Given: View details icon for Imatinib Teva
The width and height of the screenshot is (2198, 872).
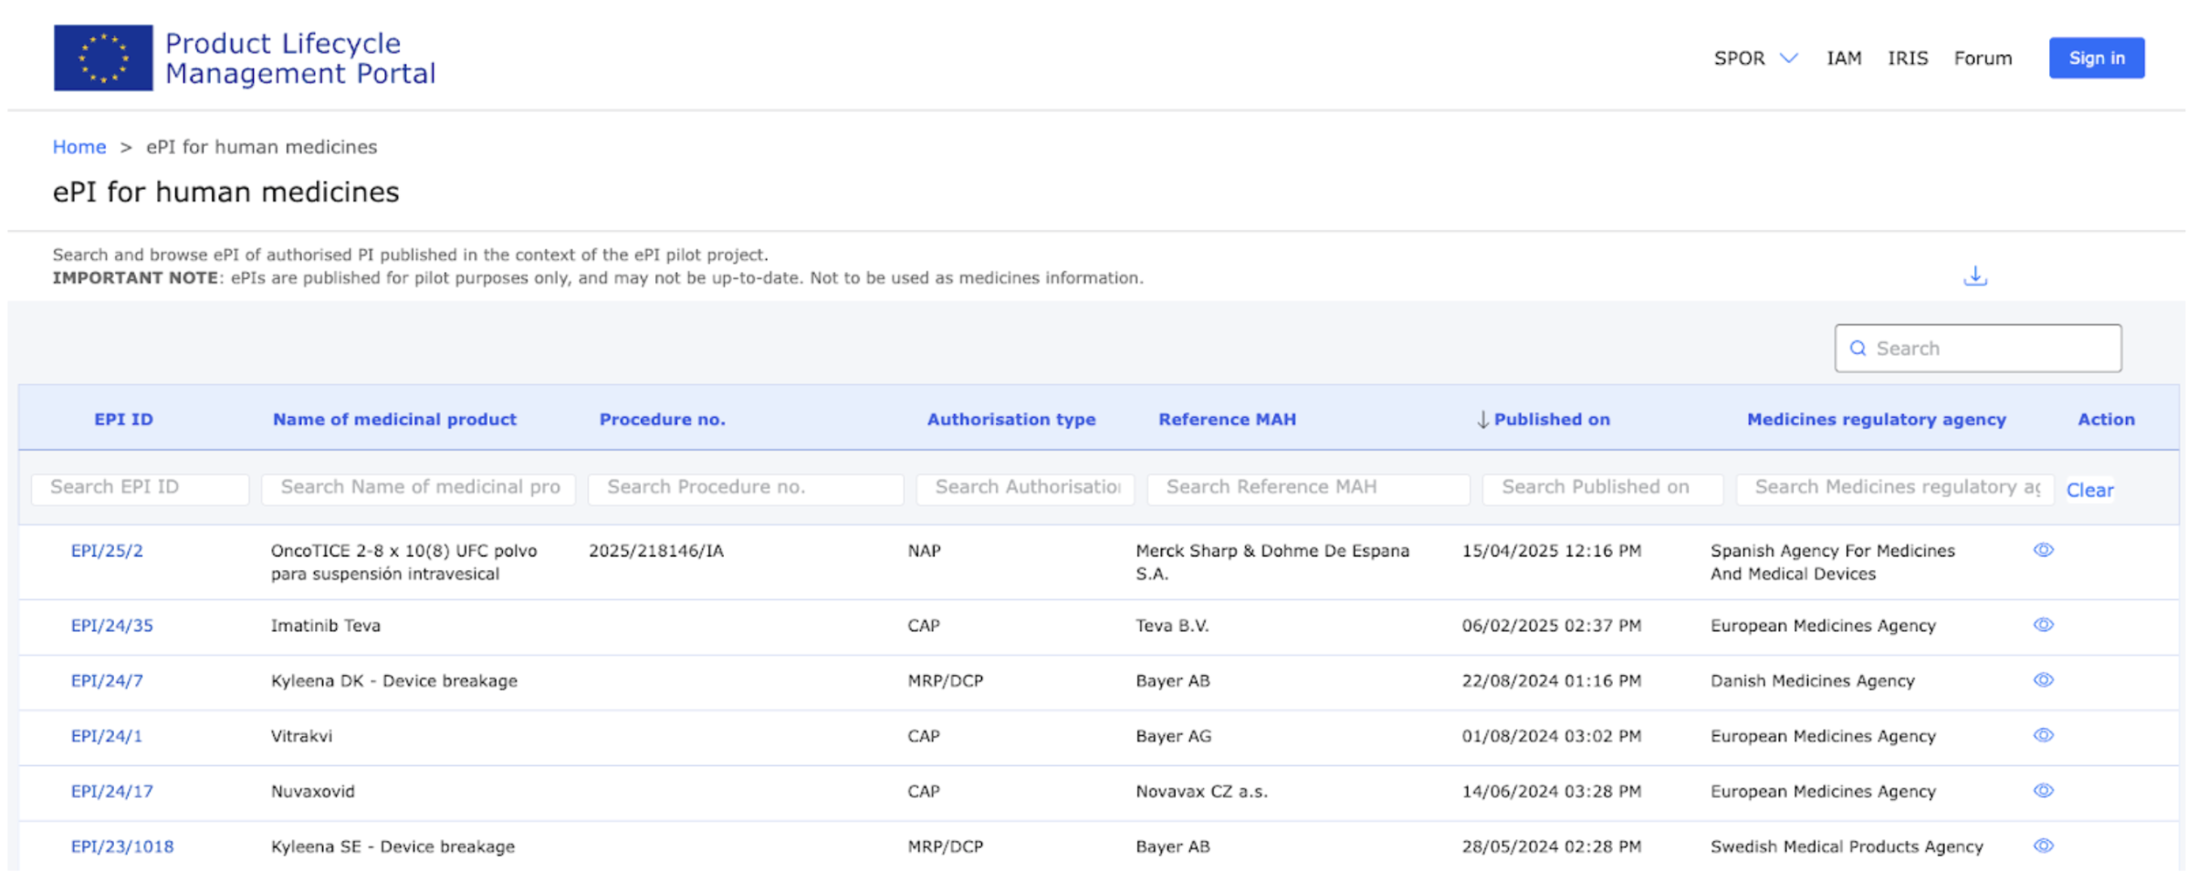Looking at the screenshot, I should pos(2043,625).
